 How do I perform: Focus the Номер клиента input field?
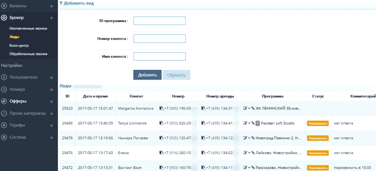tap(159, 38)
